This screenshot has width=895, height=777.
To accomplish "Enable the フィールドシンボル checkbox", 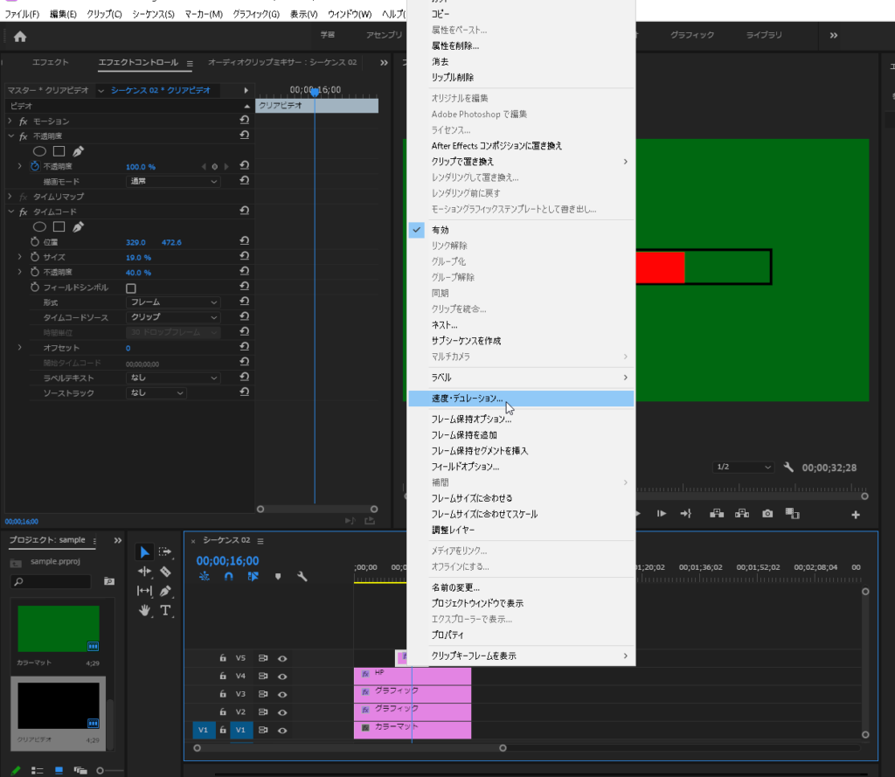I will (131, 288).
